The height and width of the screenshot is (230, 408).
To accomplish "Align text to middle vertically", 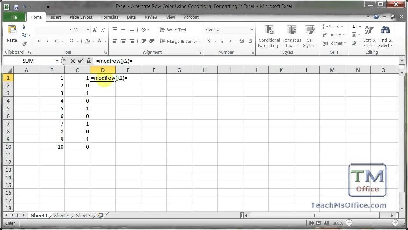I will [123, 30].
